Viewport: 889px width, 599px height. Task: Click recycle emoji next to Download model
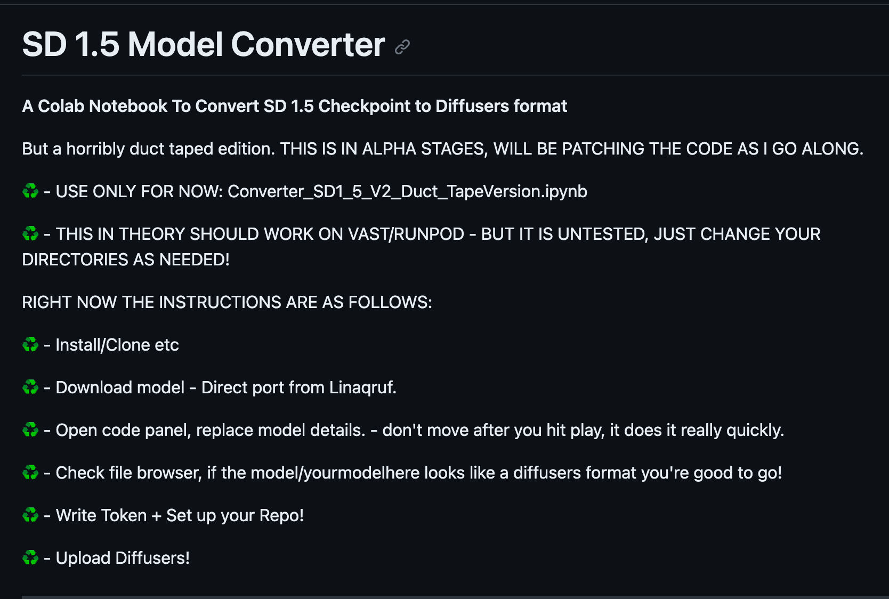click(30, 387)
